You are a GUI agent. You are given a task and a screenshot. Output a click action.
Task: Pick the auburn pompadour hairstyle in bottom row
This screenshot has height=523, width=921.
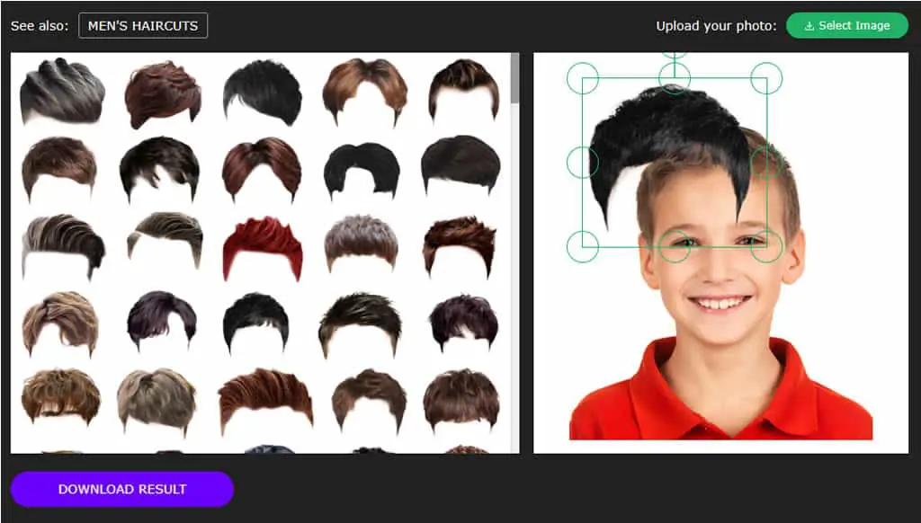[265, 400]
